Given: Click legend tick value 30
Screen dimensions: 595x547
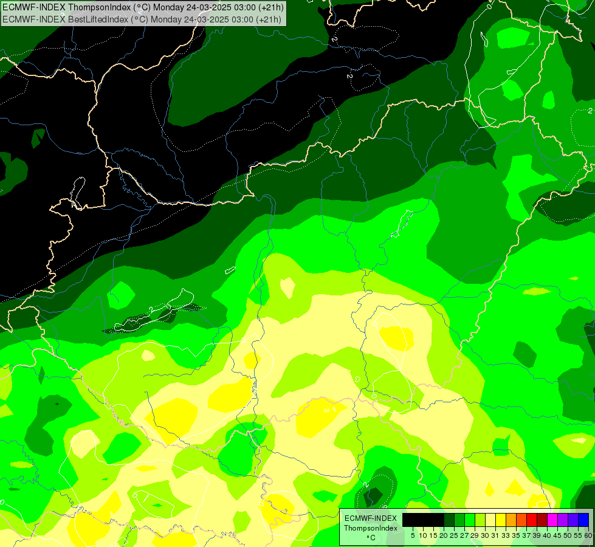Looking at the screenshot, I should click(x=485, y=535).
